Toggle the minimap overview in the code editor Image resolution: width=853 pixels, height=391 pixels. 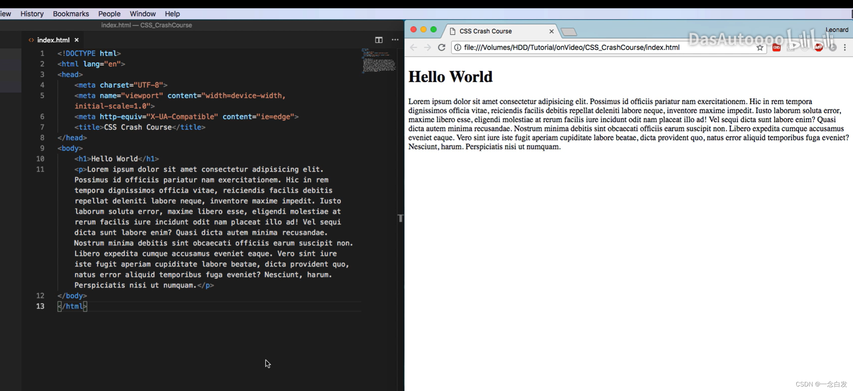(x=378, y=62)
